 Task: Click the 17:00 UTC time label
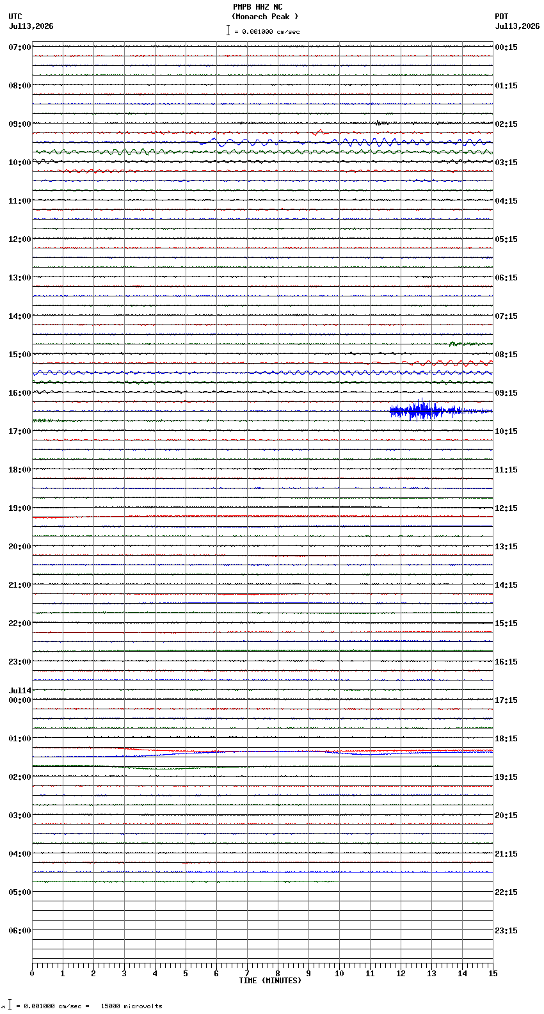[20, 431]
